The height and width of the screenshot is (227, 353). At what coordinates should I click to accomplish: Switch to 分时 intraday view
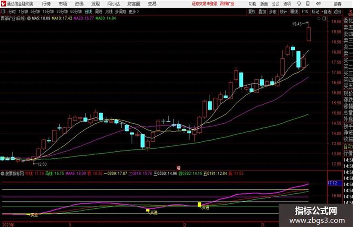[12, 12]
